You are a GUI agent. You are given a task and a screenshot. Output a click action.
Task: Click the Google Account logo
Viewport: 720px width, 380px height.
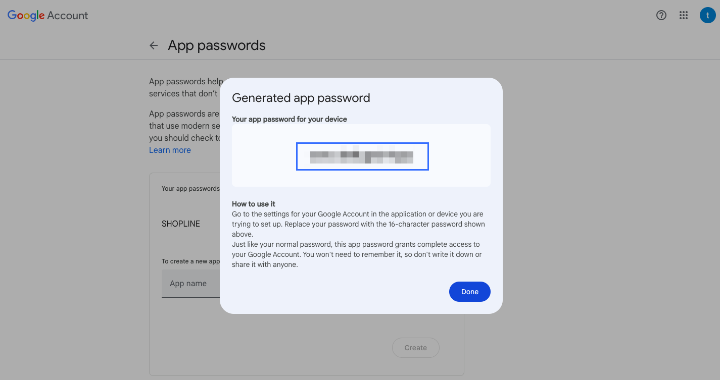tap(47, 15)
